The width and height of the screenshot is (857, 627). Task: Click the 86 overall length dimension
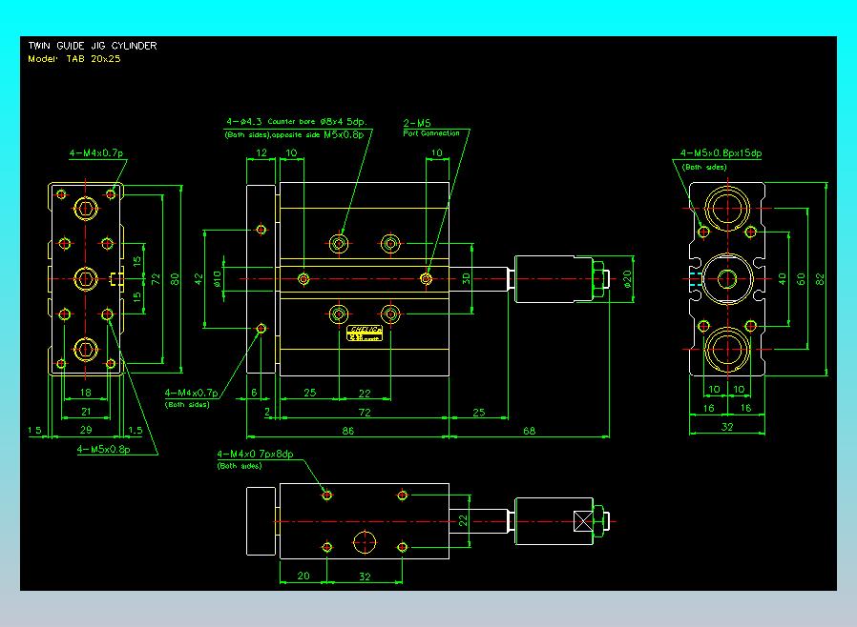coord(346,432)
